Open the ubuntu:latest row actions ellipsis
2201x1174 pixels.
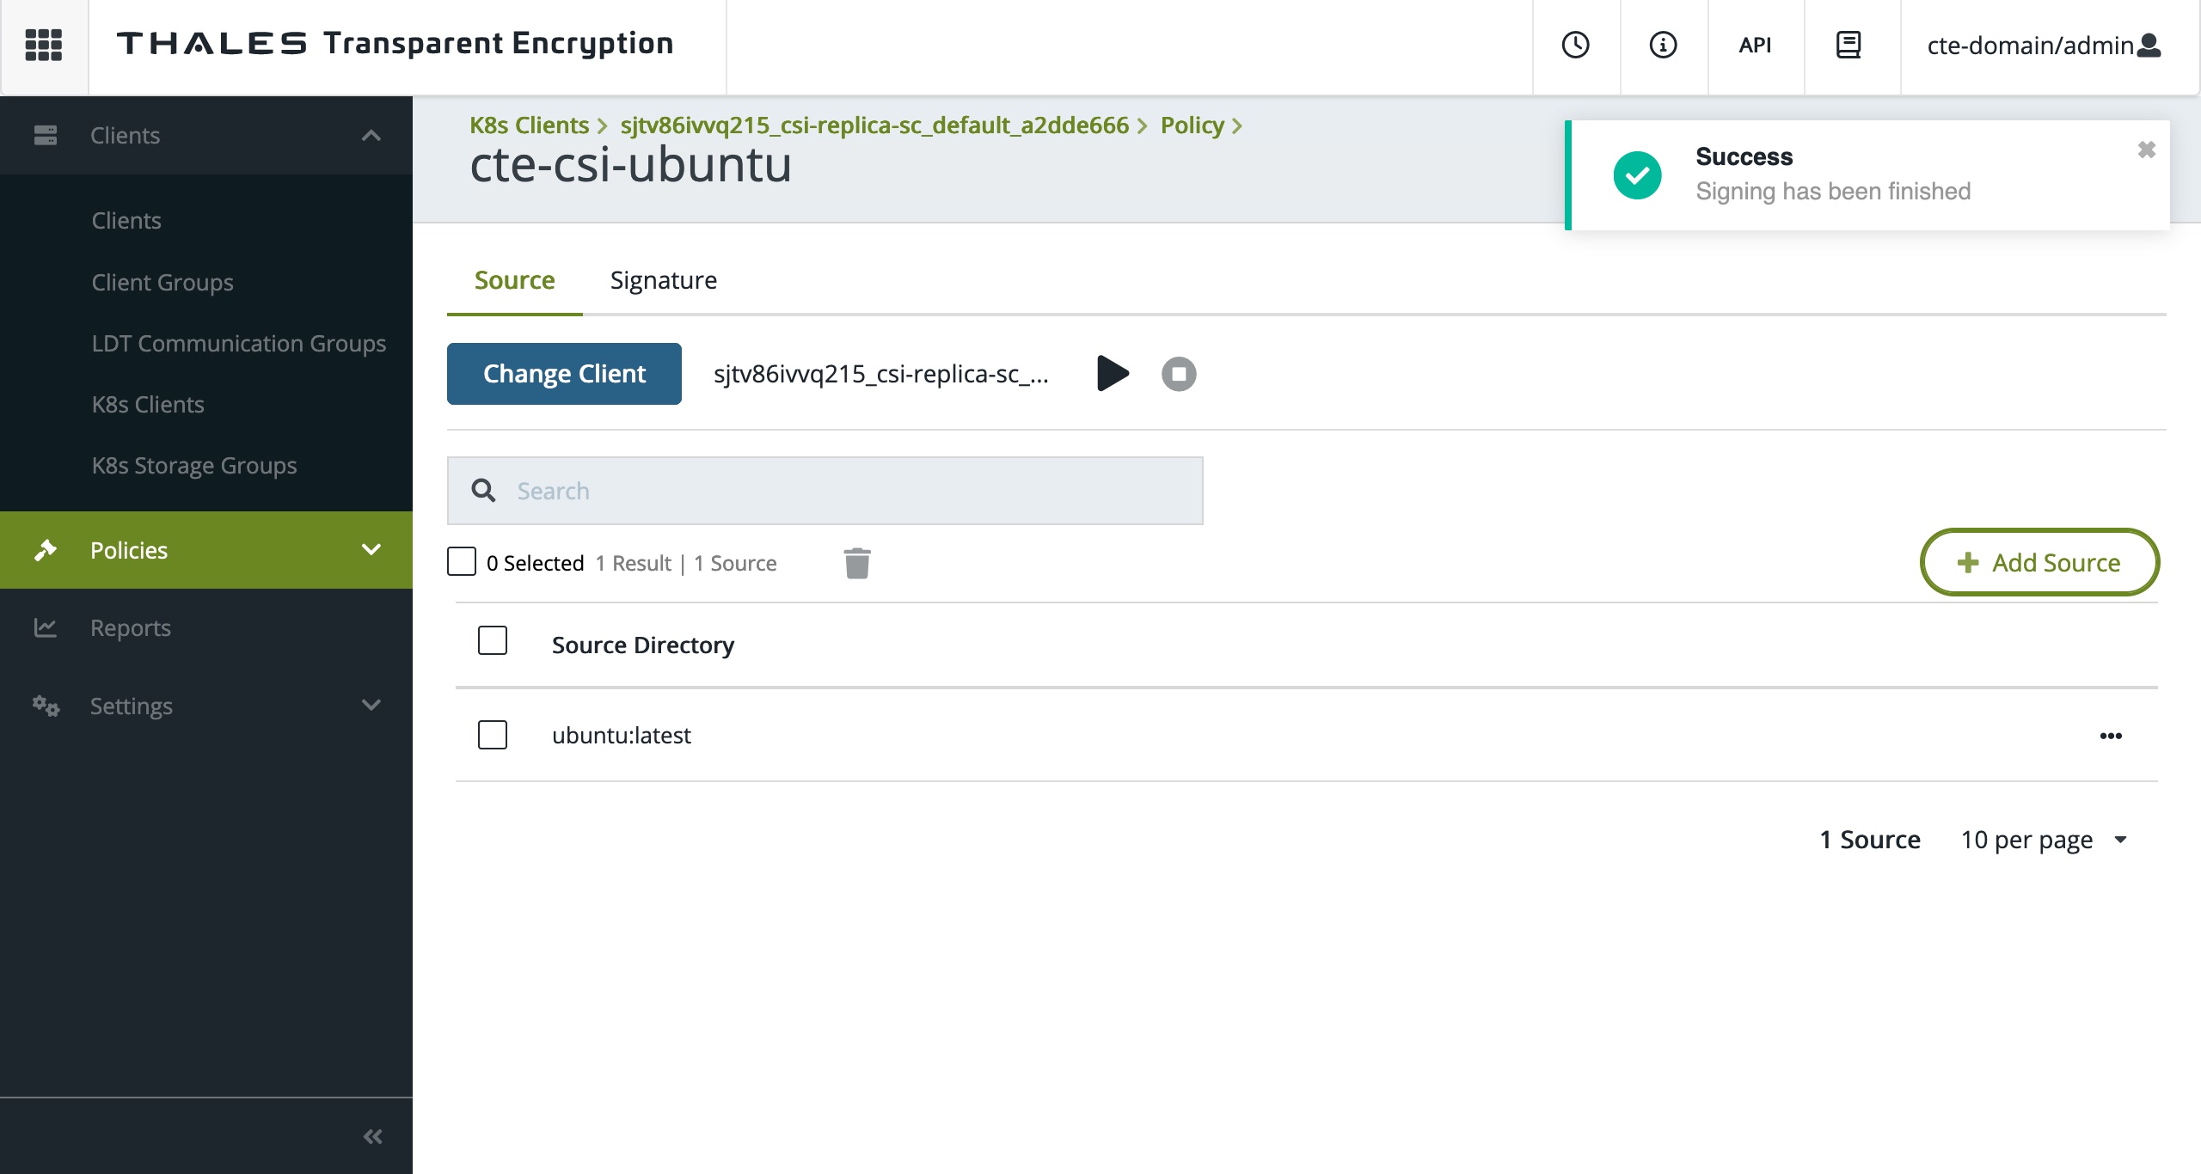pyautogui.click(x=2111, y=736)
